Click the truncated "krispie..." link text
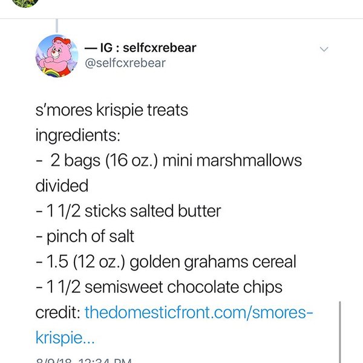 [65, 335]
